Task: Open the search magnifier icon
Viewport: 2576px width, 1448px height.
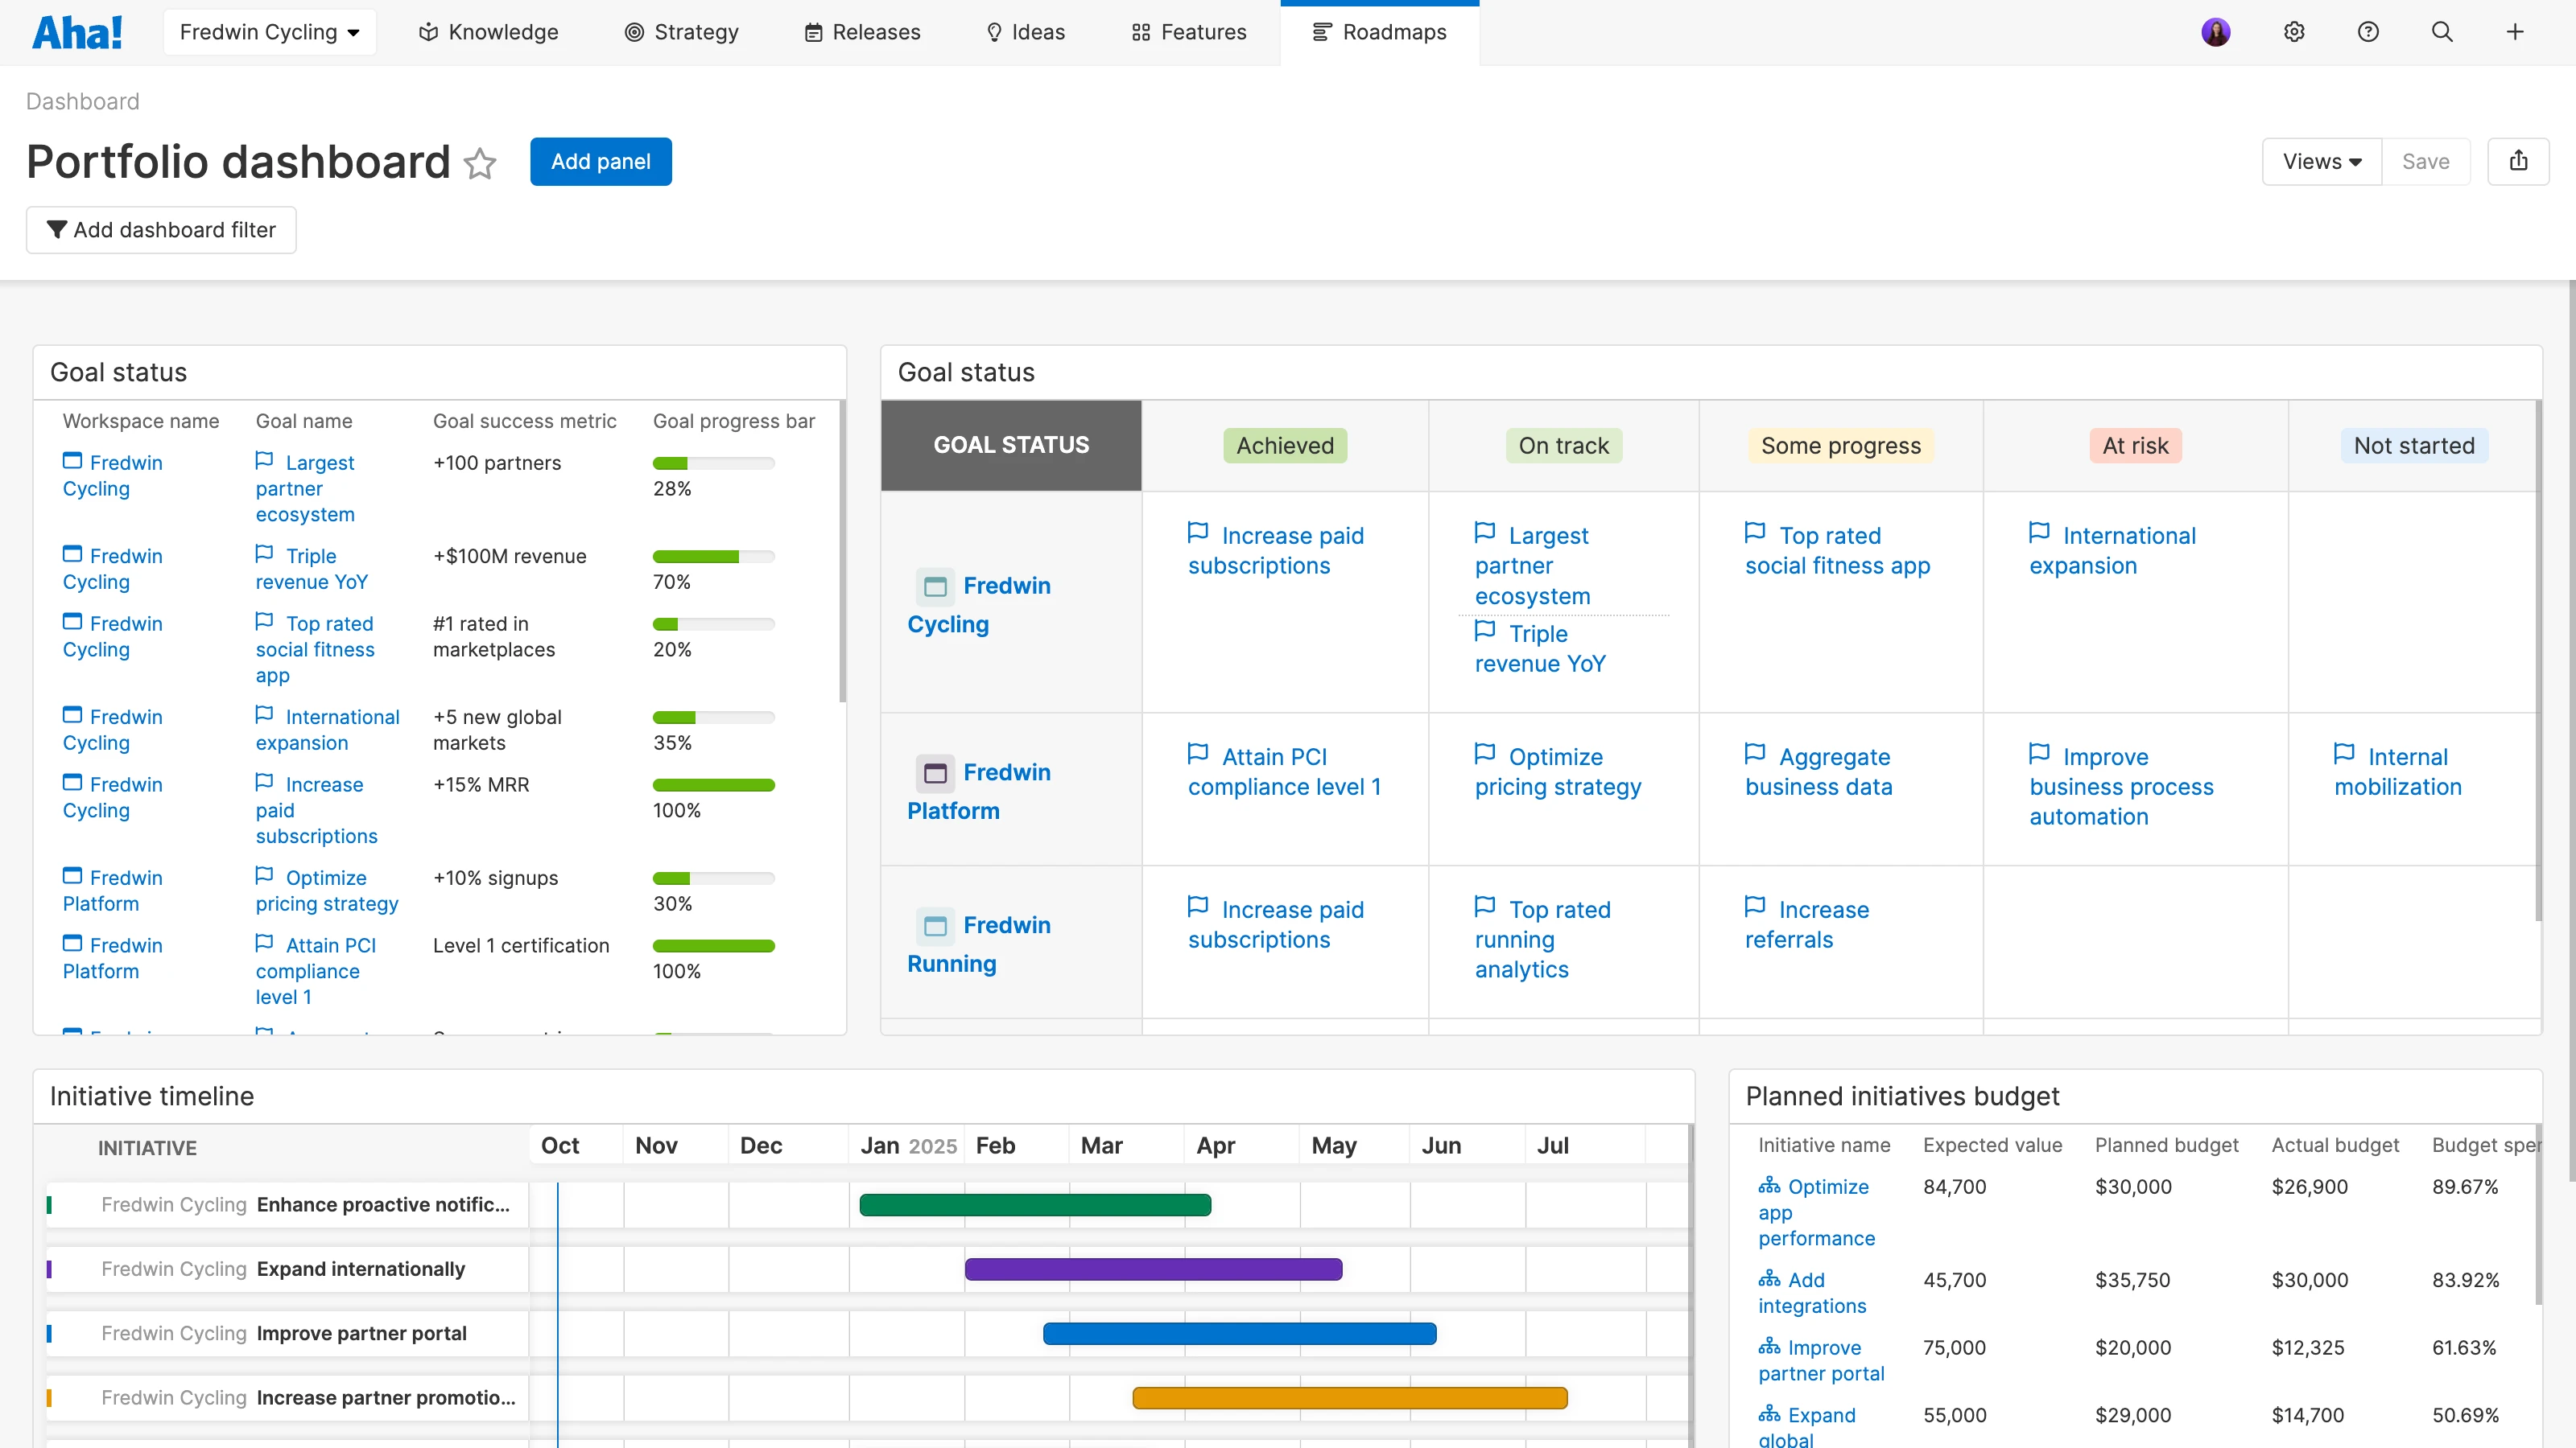Action: point(2442,32)
